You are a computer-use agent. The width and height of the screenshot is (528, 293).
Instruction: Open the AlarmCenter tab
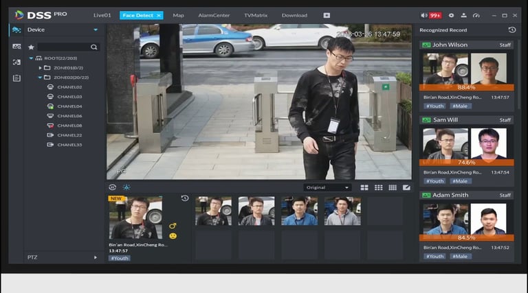click(214, 16)
